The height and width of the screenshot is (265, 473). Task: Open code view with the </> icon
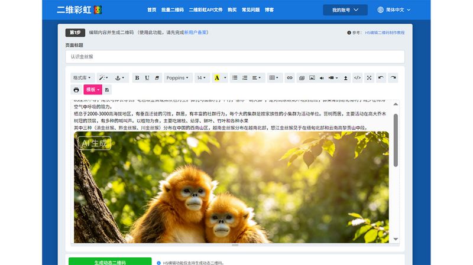click(x=357, y=78)
